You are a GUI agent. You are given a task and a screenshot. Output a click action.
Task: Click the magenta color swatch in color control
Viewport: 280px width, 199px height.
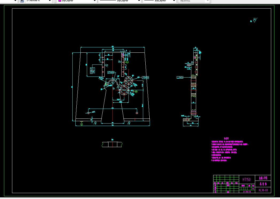[x=60, y=1]
